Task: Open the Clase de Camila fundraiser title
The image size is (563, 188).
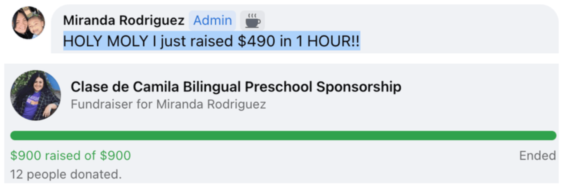Action: [x=236, y=87]
